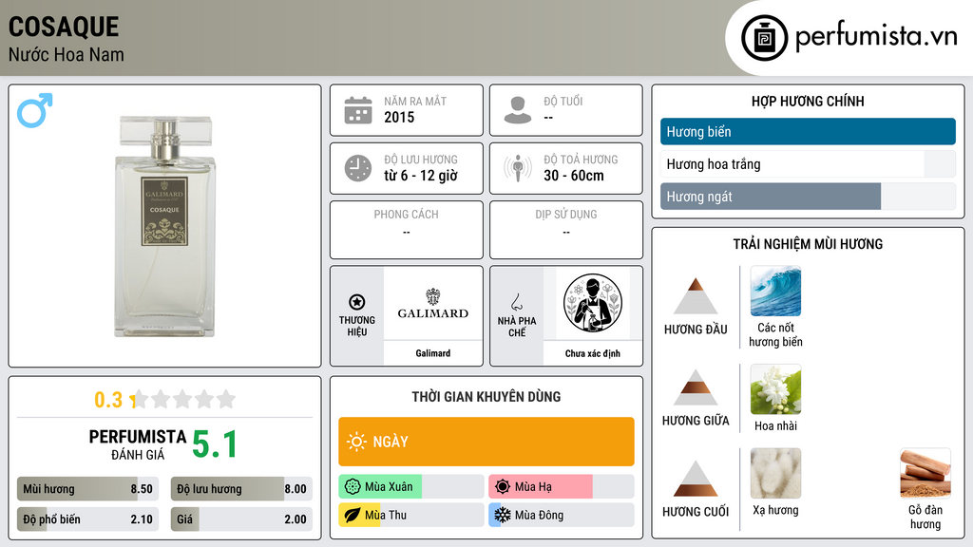Click the Galimard brand name link
Image resolution: width=973 pixels, height=547 pixels.
tap(433, 353)
